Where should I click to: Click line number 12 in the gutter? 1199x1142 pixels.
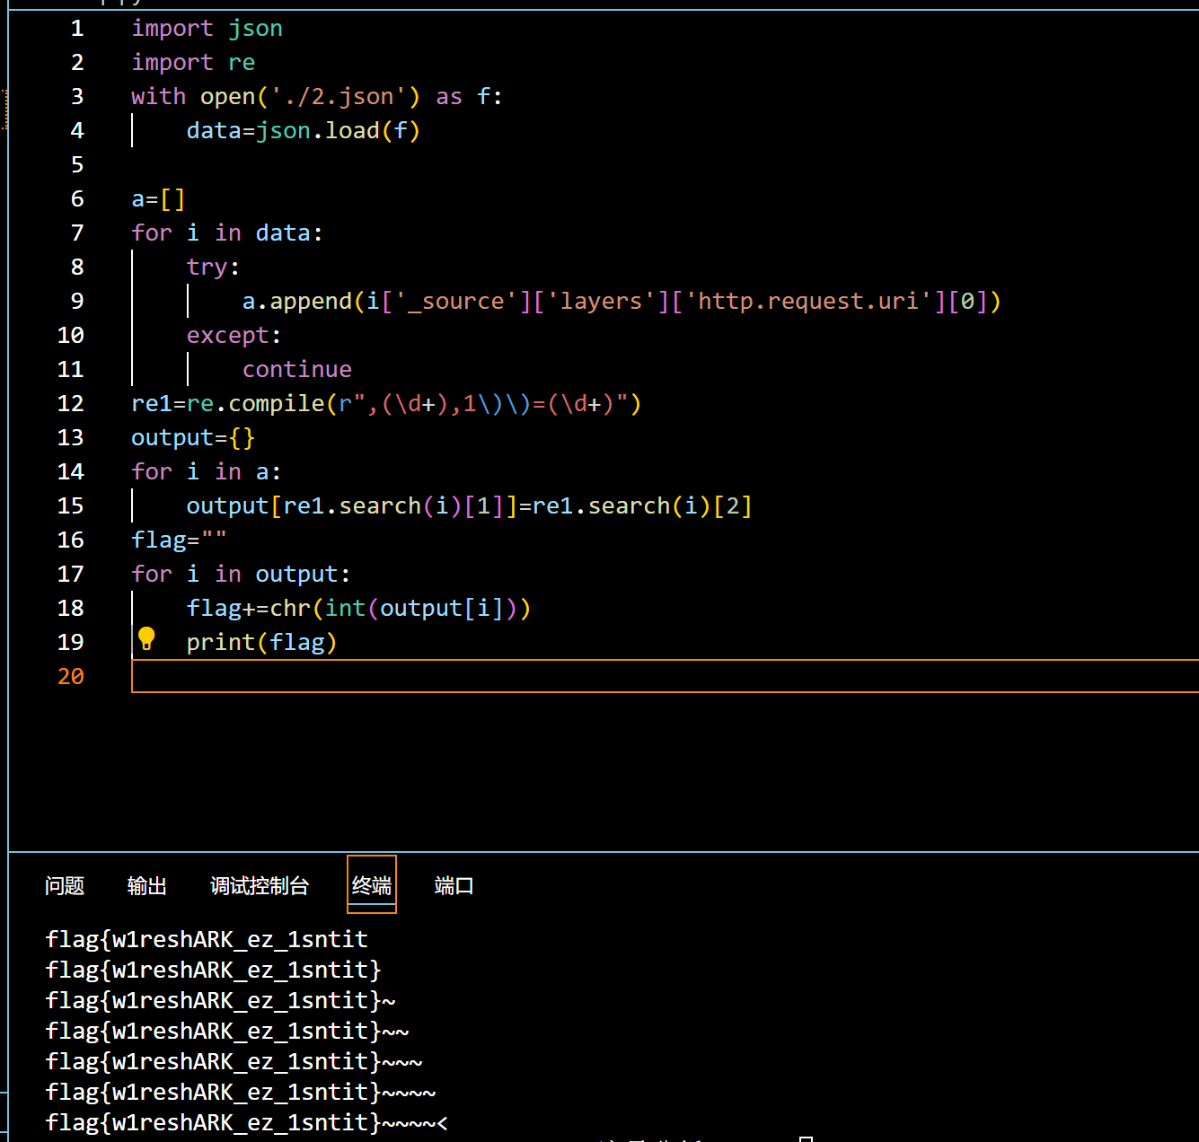71,404
